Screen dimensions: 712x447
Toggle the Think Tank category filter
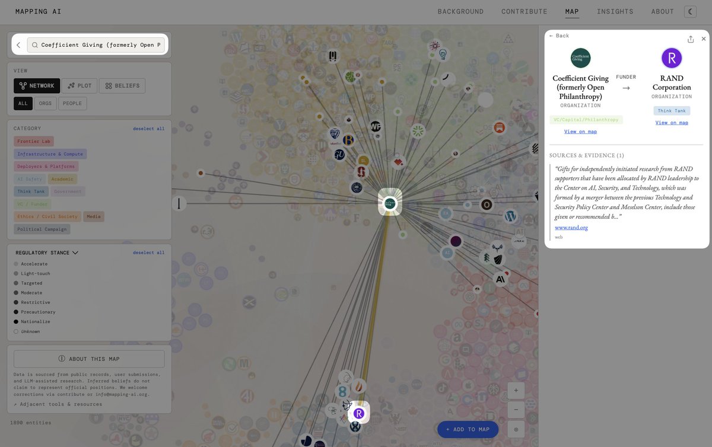31,191
